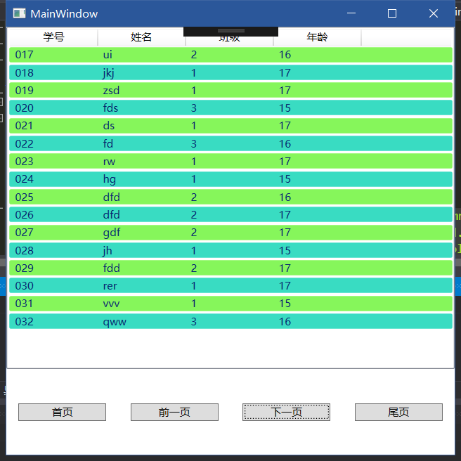Image resolution: width=461 pixels, height=461 pixels.
Task: Sort by the 学号 column header
Action: pyautogui.click(x=53, y=37)
